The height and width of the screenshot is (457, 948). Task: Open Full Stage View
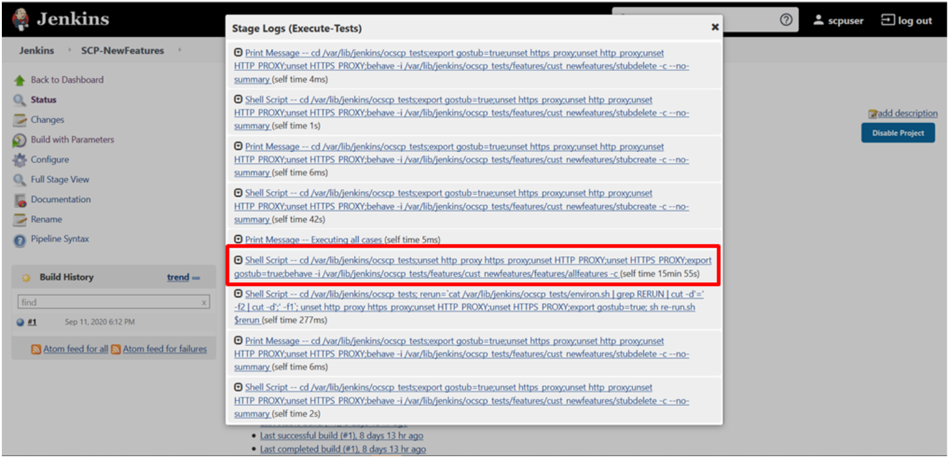[60, 179]
